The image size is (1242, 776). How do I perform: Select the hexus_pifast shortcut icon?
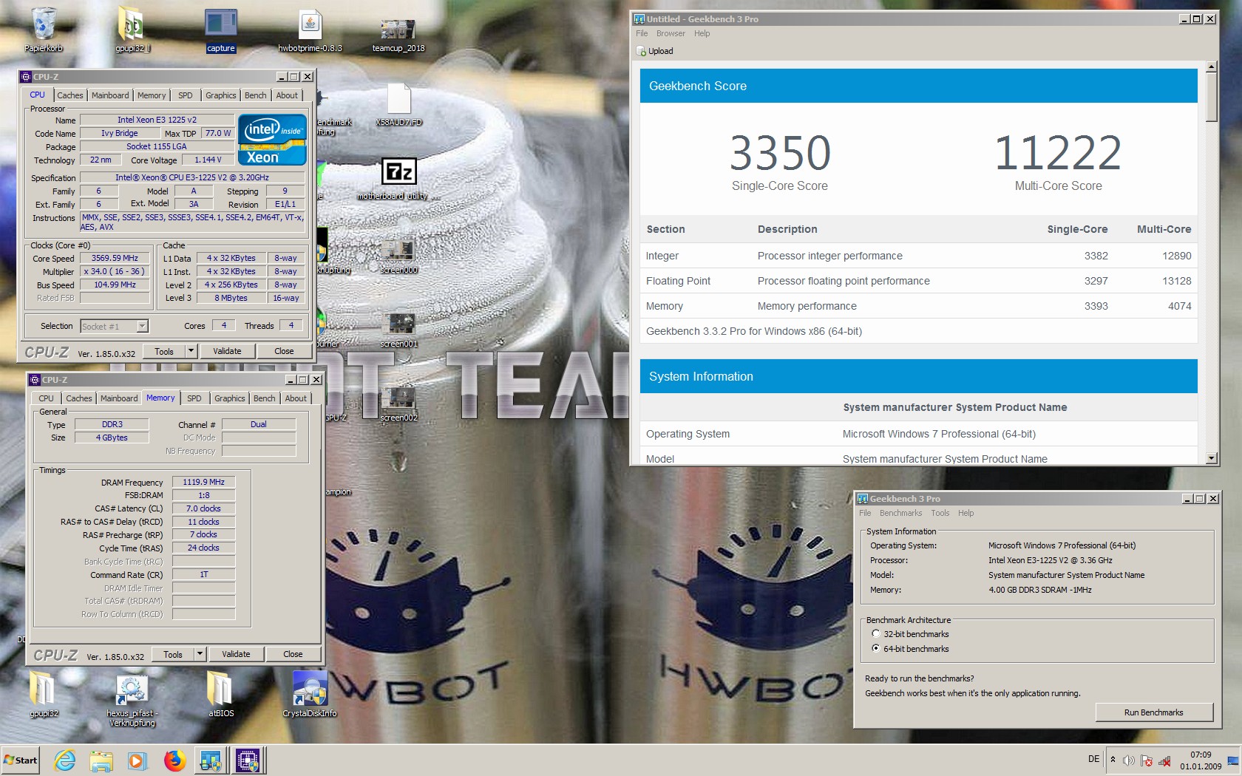(132, 698)
